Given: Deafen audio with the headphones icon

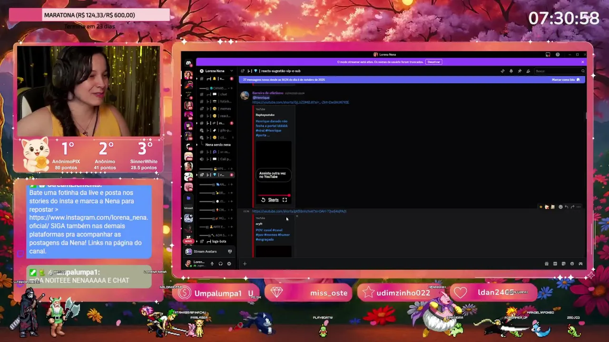Looking at the screenshot, I should 220,264.
